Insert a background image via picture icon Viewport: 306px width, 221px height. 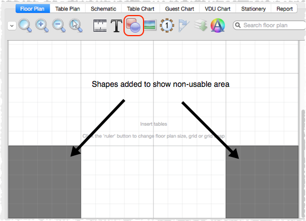pos(150,25)
